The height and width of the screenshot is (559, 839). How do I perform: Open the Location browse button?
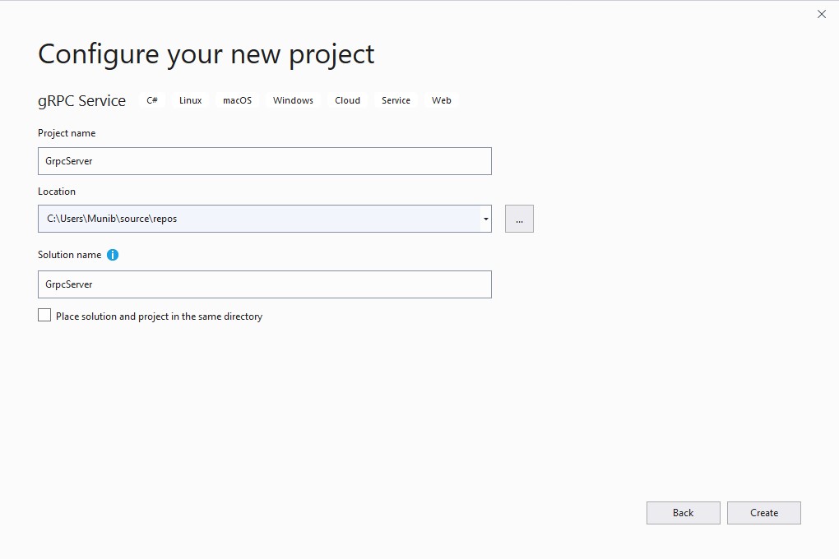click(519, 219)
